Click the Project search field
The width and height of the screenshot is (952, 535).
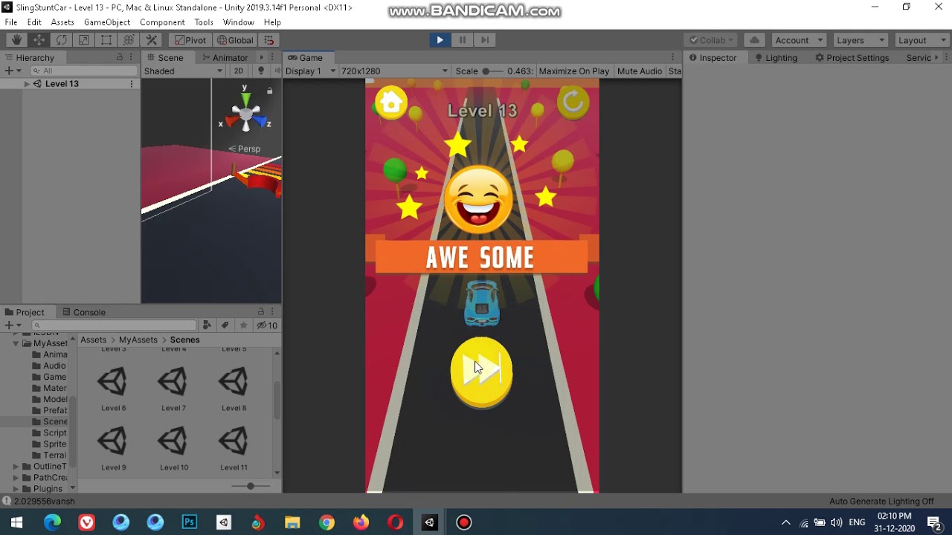click(x=114, y=325)
